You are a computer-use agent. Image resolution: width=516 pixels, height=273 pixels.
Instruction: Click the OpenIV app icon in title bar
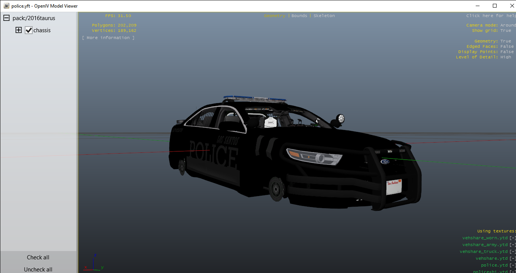coord(6,6)
